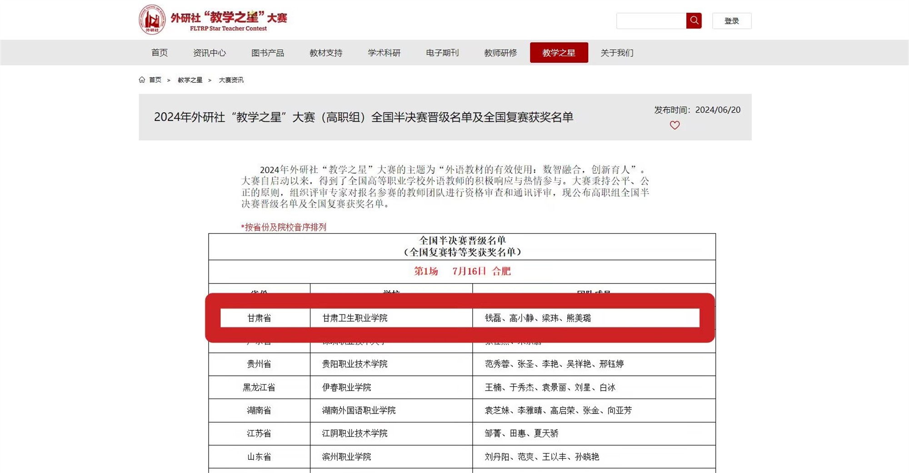The width and height of the screenshot is (909, 473).
Task: Click the 登录 login button
Action: click(731, 20)
